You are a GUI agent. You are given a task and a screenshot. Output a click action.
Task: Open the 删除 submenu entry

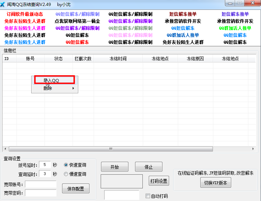tap(54, 88)
